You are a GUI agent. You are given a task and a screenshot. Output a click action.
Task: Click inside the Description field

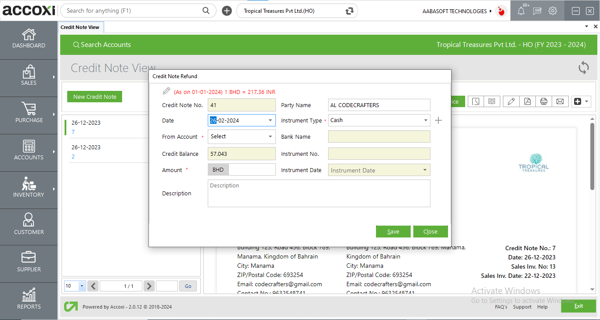point(319,193)
